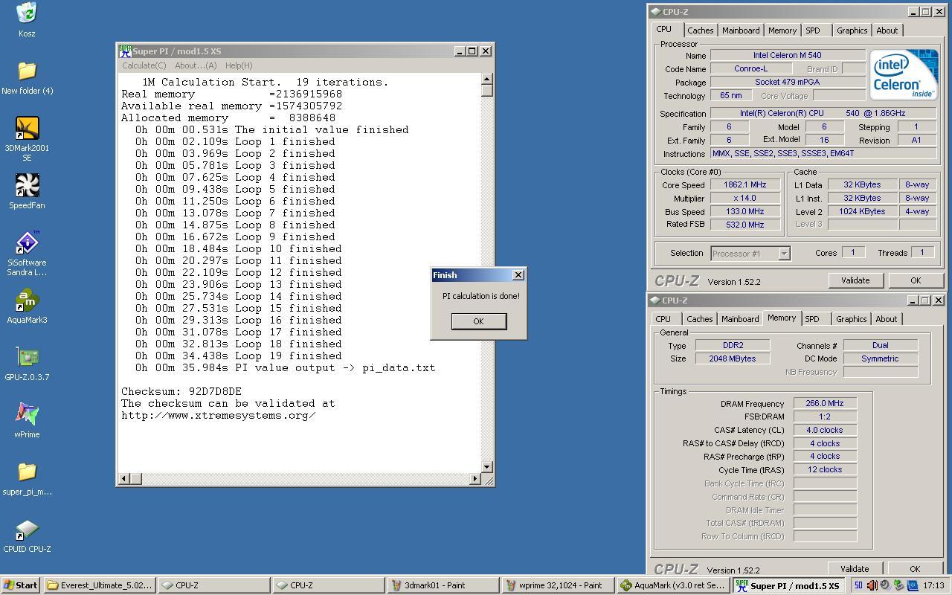Open the About...(A) menu in Super PI

click(196, 65)
